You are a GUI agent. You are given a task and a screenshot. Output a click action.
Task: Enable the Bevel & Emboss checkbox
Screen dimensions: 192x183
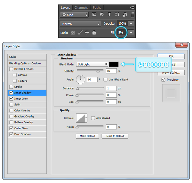[12, 69]
